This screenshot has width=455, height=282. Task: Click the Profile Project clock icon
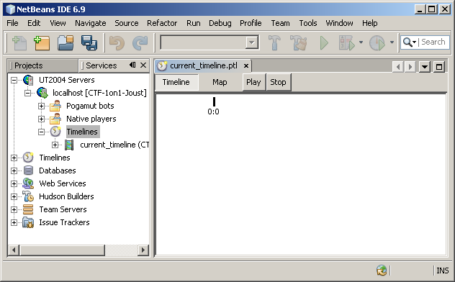click(x=377, y=43)
